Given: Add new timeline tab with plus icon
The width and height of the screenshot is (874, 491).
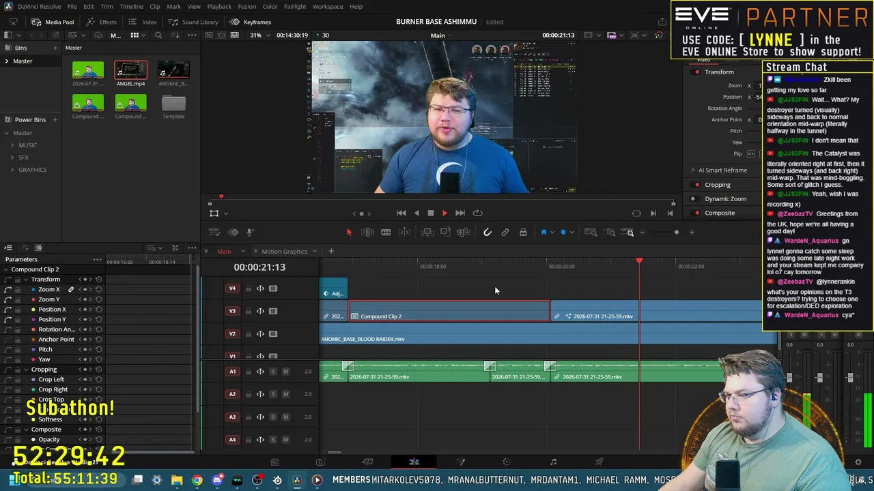Looking at the screenshot, I should coord(331,252).
